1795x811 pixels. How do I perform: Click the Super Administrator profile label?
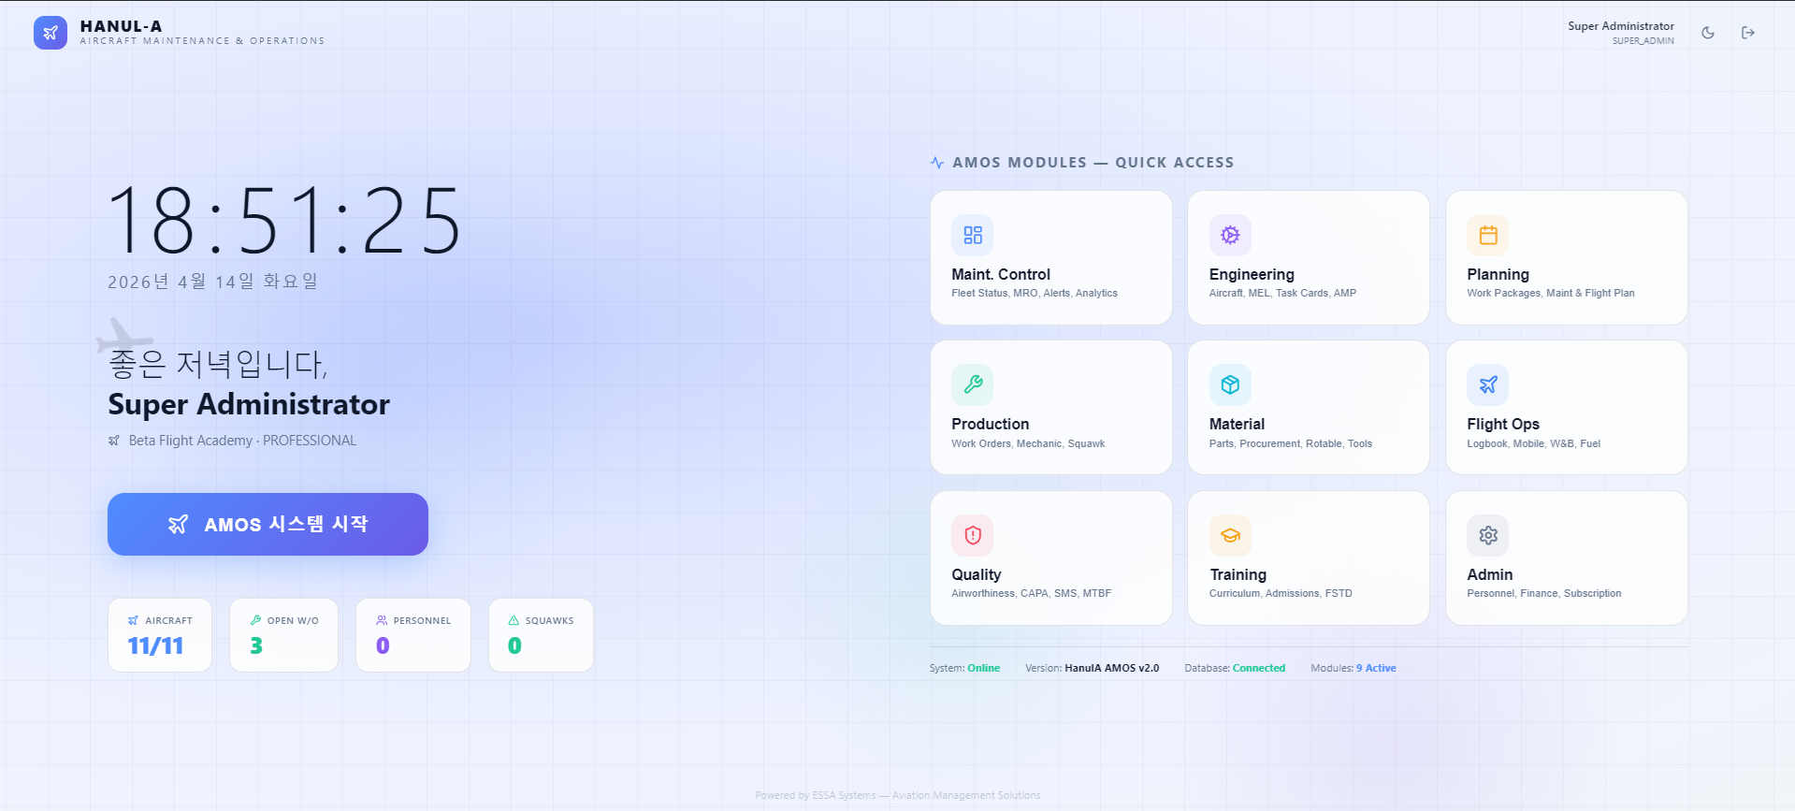point(1620,27)
